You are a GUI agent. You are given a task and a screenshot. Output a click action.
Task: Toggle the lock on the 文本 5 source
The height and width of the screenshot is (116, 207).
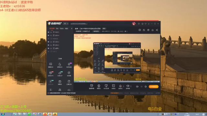click(x=51, y=32)
